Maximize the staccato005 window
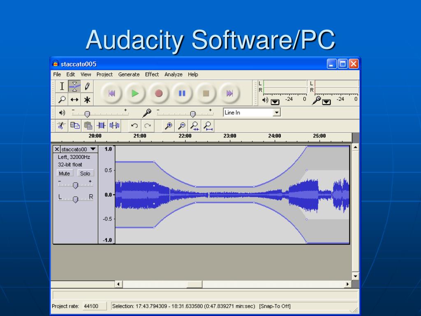 (342, 64)
